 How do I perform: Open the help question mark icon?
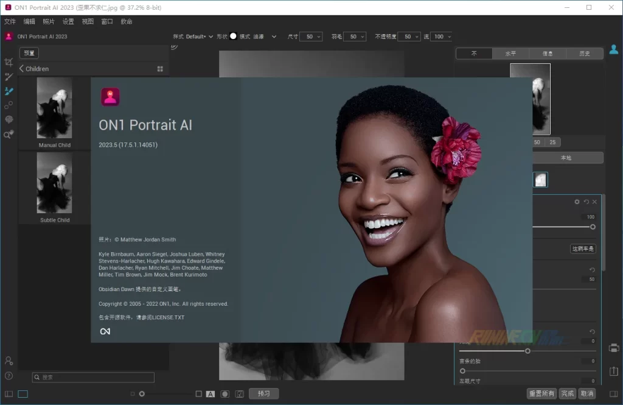point(9,376)
